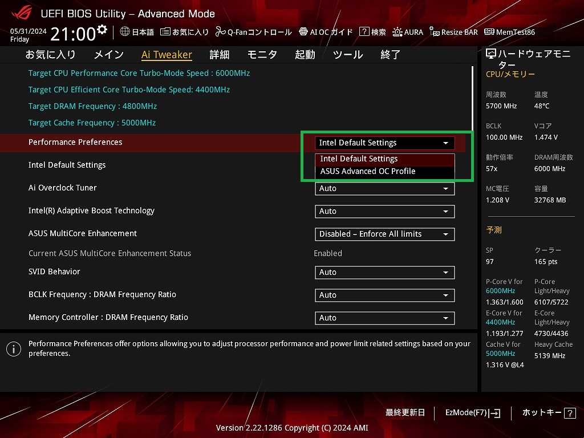584x438 pixels.
Task: Click the search question-mark icon
Action: pos(364,32)
